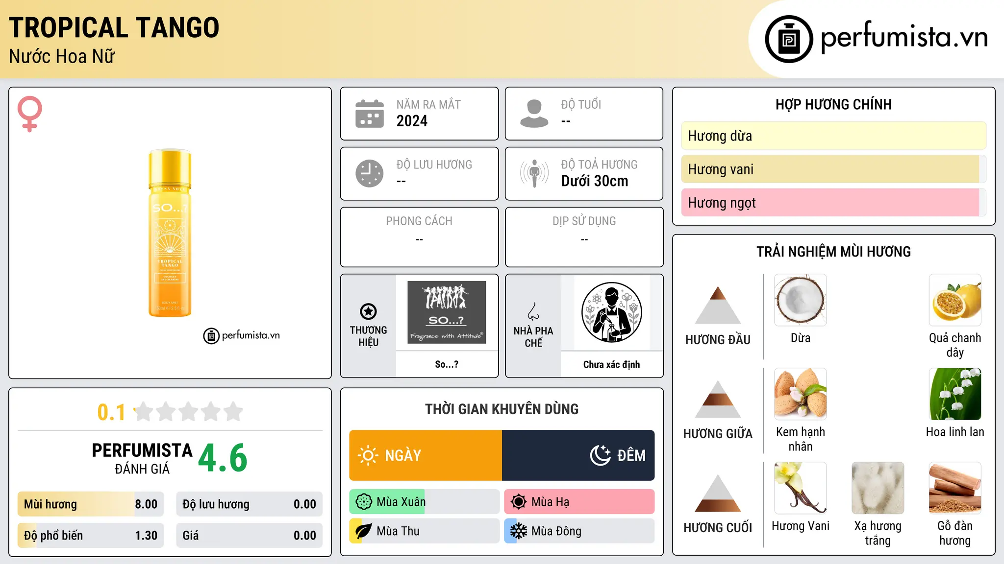Viewport: 1004px width, 564px height.
Task: Click the THỜI GIAN KHUYÊN DÙNG heading
Action: point(502,409)
